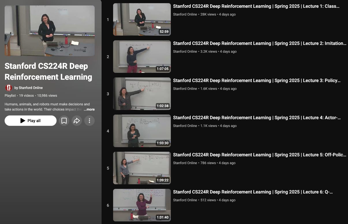Viewport: 348px width, 224px height.
Task: Open the Lecture 2 video thumbnail
Action: 142,56
